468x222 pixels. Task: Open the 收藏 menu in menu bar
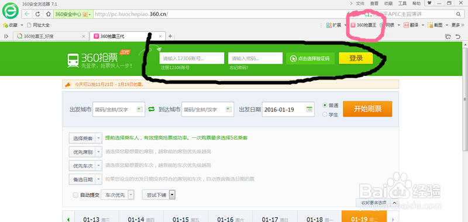click(x=388, y=4)
